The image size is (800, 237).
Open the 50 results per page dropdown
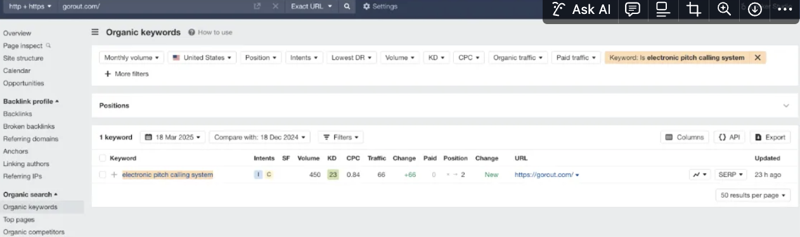click(753, 195)
